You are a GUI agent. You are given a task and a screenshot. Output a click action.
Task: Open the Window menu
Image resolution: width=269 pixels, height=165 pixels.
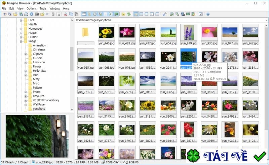tap(55, 9)
